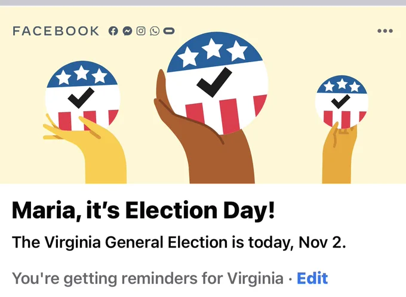Click the FACEBOOK wordmark text

56,31
